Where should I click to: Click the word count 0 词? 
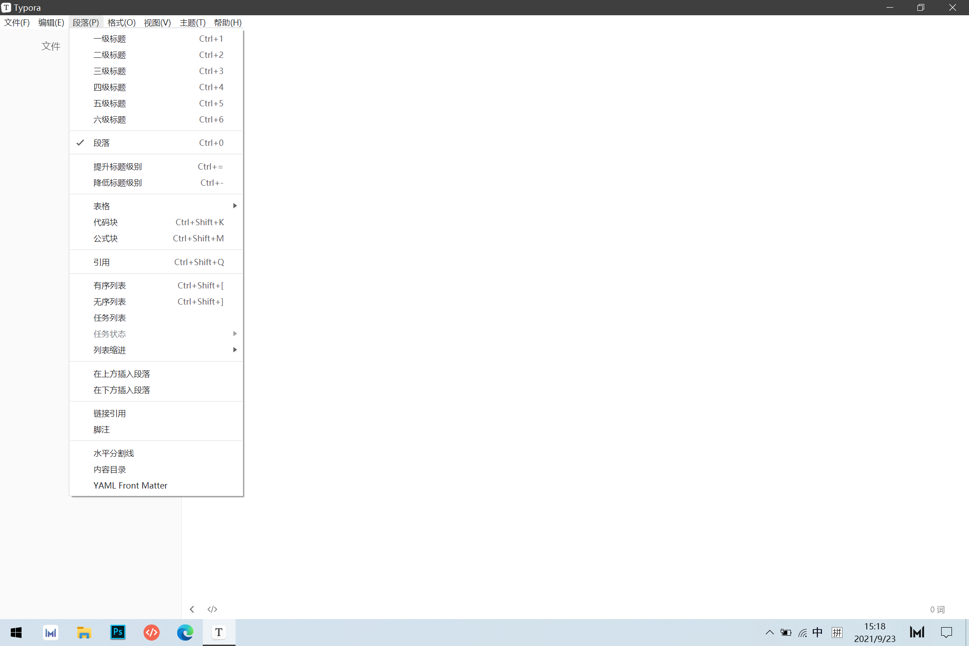(937, 609)
